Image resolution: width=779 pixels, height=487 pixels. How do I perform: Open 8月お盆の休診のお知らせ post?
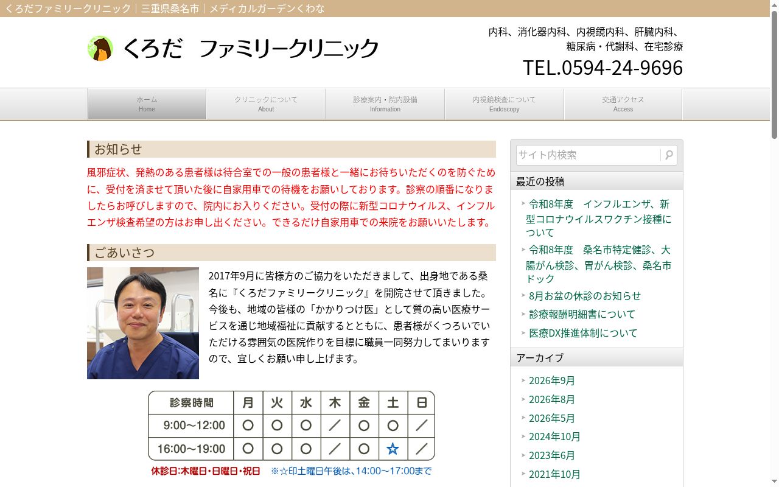coord(585,296)
